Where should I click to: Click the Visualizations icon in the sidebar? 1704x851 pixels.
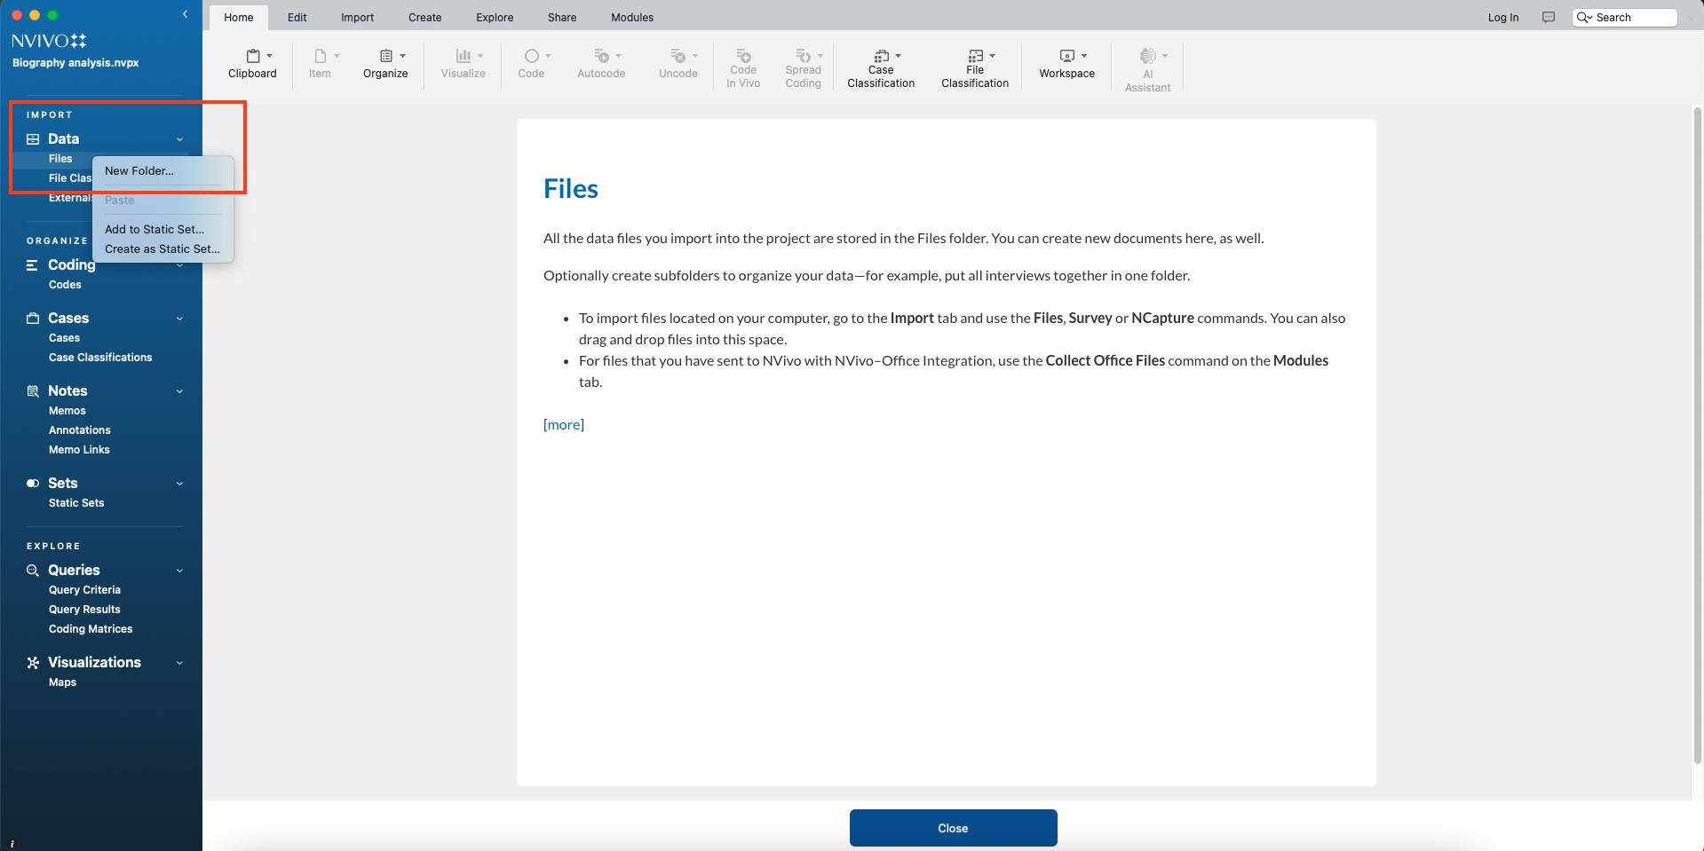[33, 663]
